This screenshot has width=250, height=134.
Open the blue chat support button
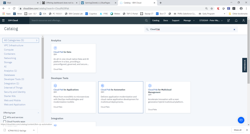click(x=241, y=120)
